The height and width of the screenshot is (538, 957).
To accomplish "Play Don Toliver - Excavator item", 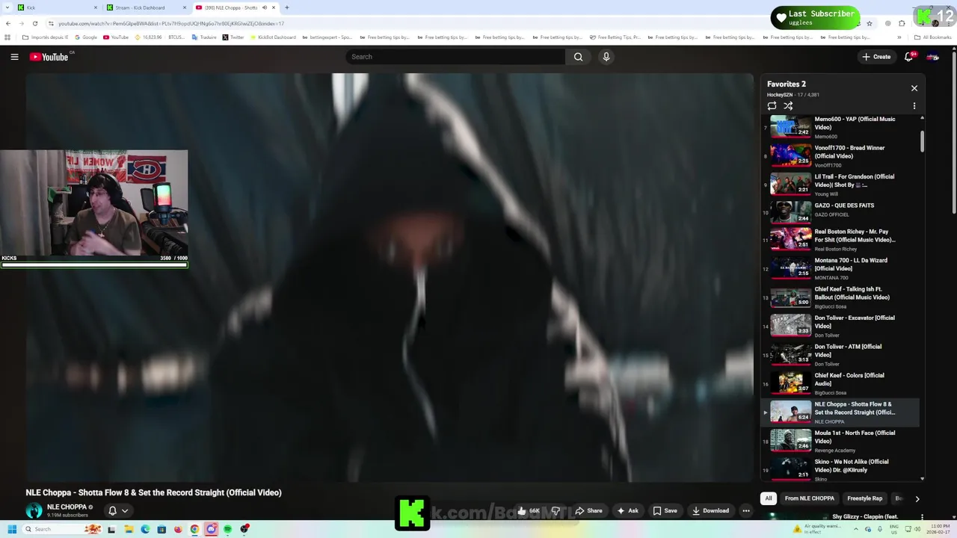I will [x=841, y=326].
